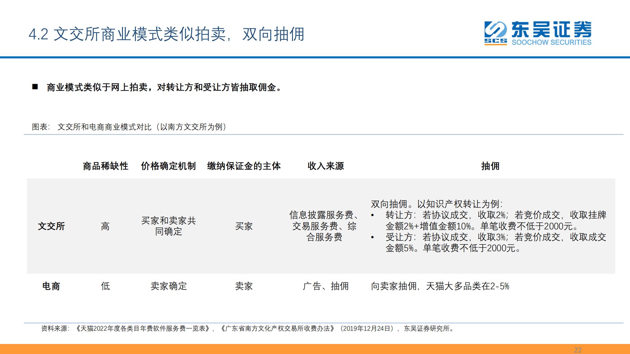Click the chart caption '图表：文交所和电商商业模式对比'
This screenshot has height=354, width=630.
click(x=129, y=127)
